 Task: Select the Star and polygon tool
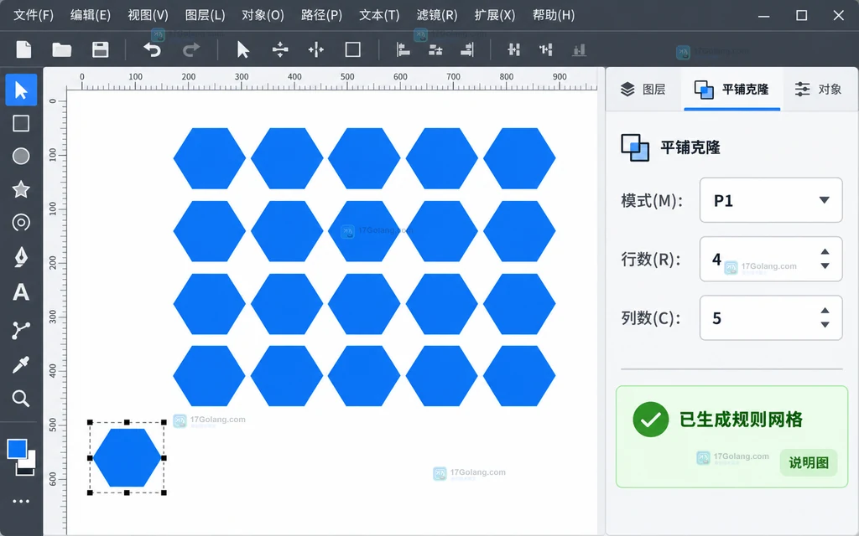click(21, 189)
